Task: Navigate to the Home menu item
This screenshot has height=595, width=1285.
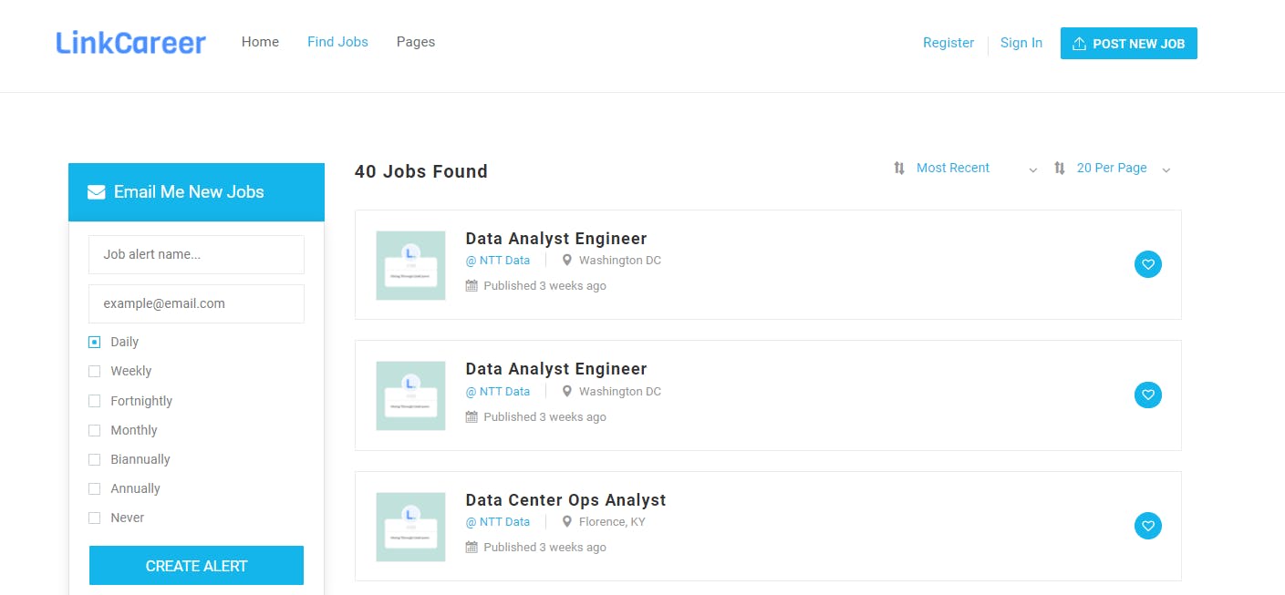Action: pyautogui.click(x=260, y=42)
